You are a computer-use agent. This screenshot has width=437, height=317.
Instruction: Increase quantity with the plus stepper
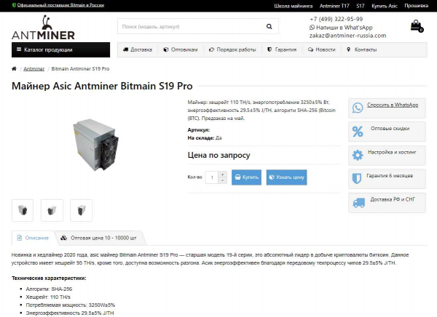(222, 174)
